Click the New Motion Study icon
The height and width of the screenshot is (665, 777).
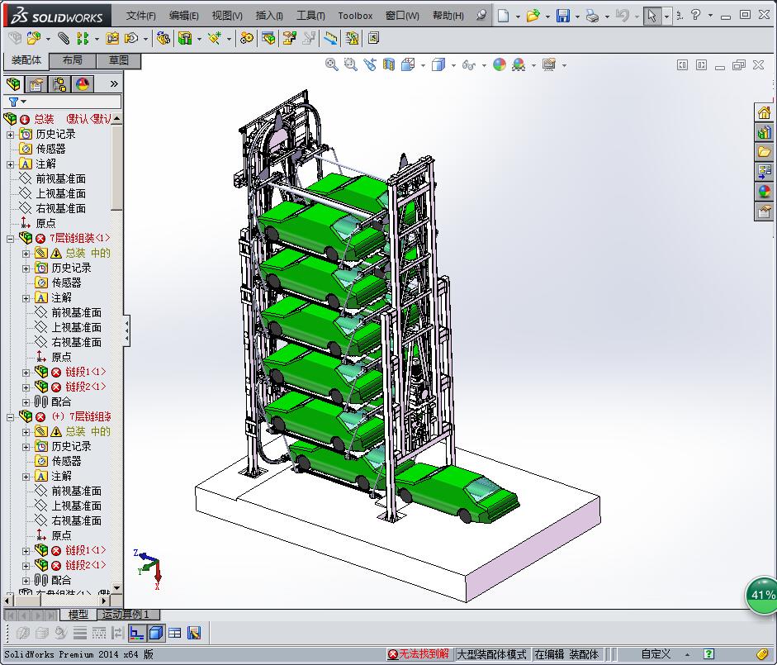tap(246, 38)
